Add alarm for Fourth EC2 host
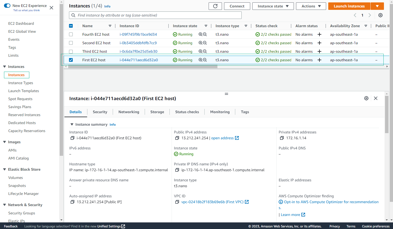 pyautogui.click(x=319, y=34)
